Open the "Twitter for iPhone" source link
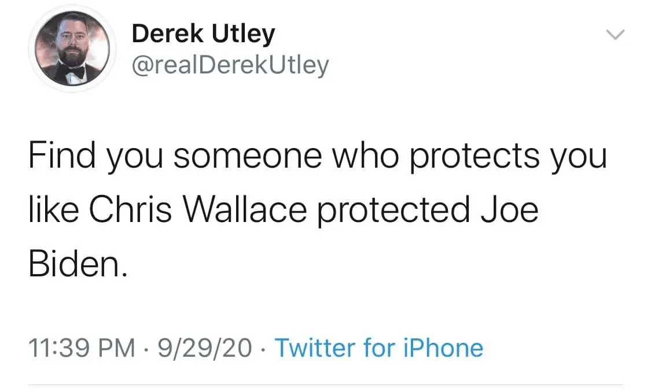651x392 pixels. pyautogui.click(x=378, y=348)
